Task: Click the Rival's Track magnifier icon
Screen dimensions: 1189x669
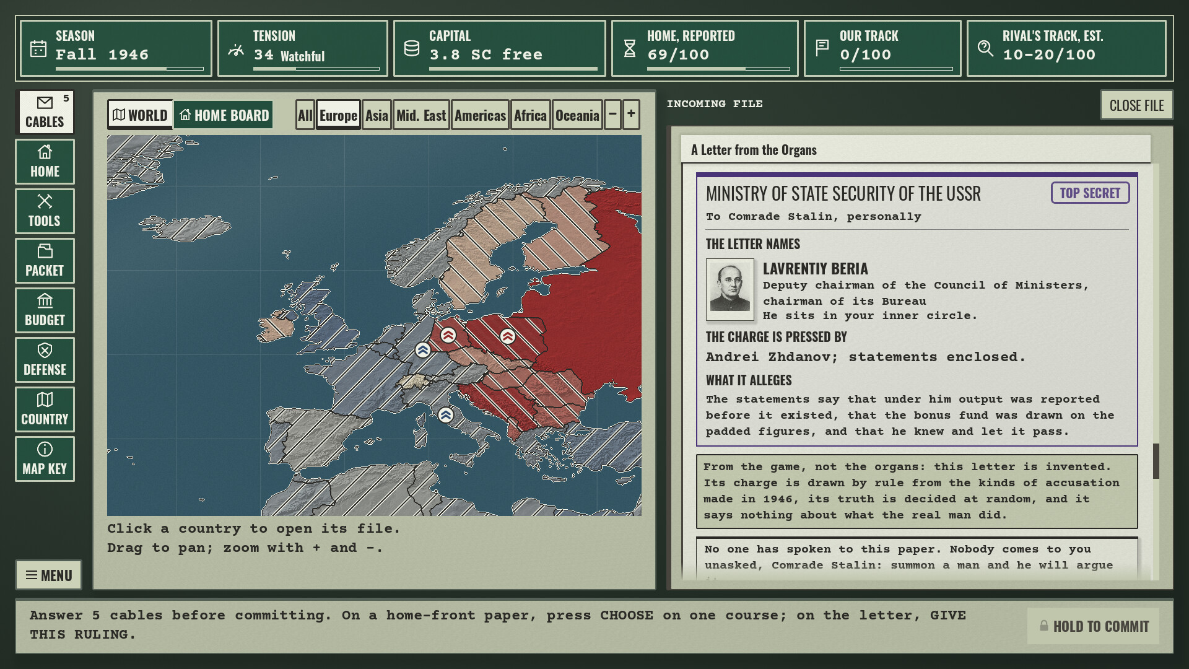Action: (985, 48)
